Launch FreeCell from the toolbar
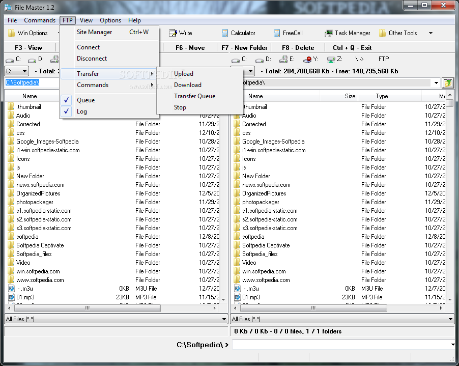 click(288, 33)
